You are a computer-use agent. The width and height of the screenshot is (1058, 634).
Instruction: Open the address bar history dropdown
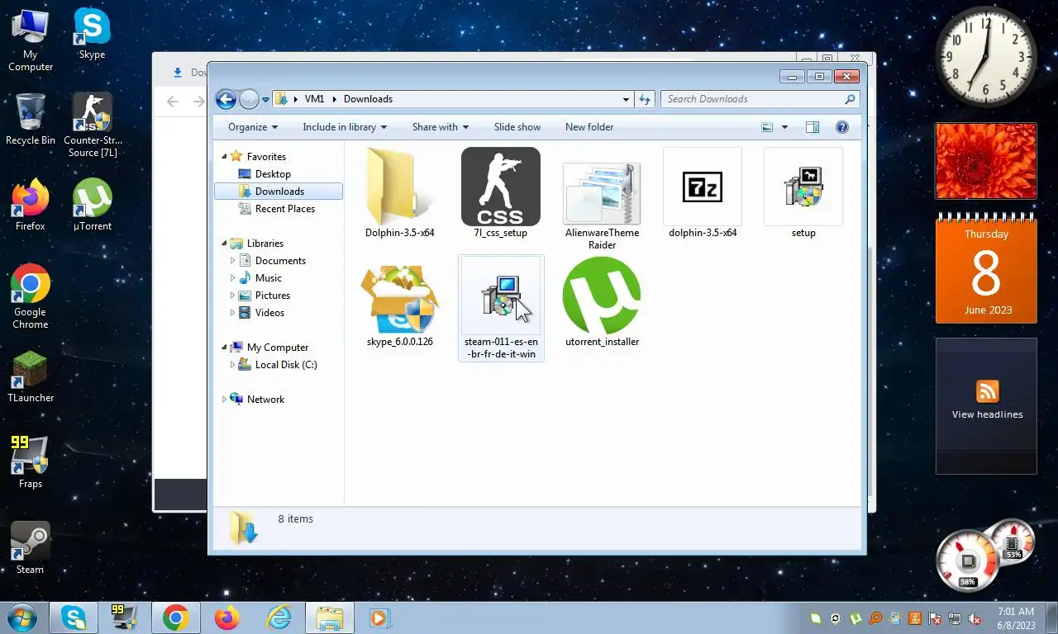pos(626,99)
